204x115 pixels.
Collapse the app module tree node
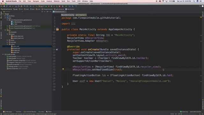tap(3, 14)
